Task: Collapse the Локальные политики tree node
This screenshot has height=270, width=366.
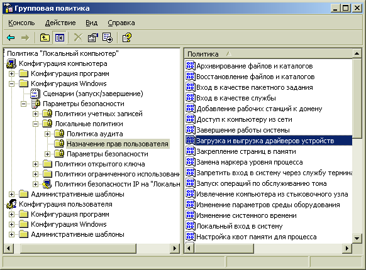Action: [x=35, y=124]
